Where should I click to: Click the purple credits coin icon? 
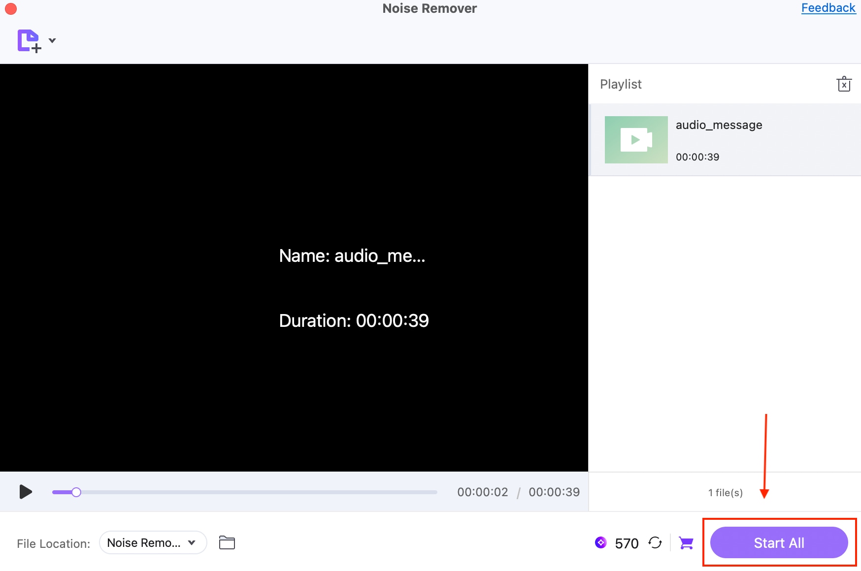click(600, 542)
